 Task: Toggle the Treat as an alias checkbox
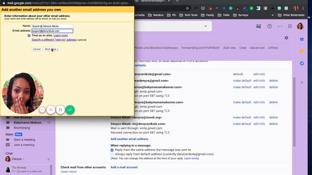29,35
